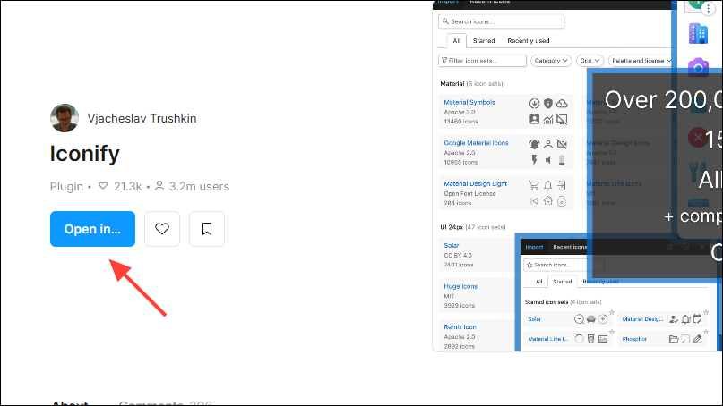
Task: Click the blue building icon on right edge
Action: 698,34
